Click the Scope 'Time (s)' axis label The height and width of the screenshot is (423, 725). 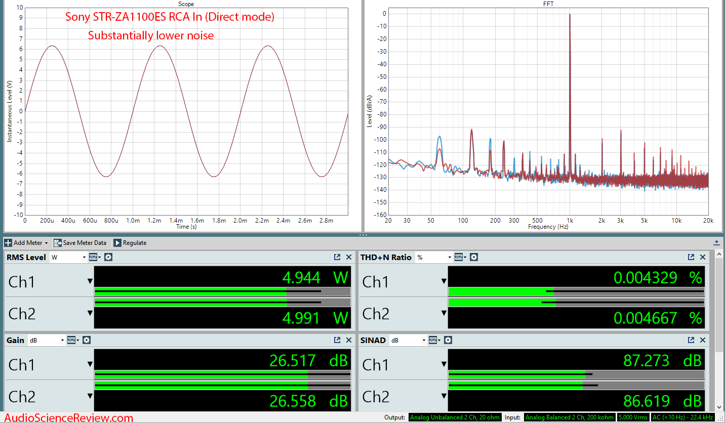pyautogui.click(x=186, y=227)
